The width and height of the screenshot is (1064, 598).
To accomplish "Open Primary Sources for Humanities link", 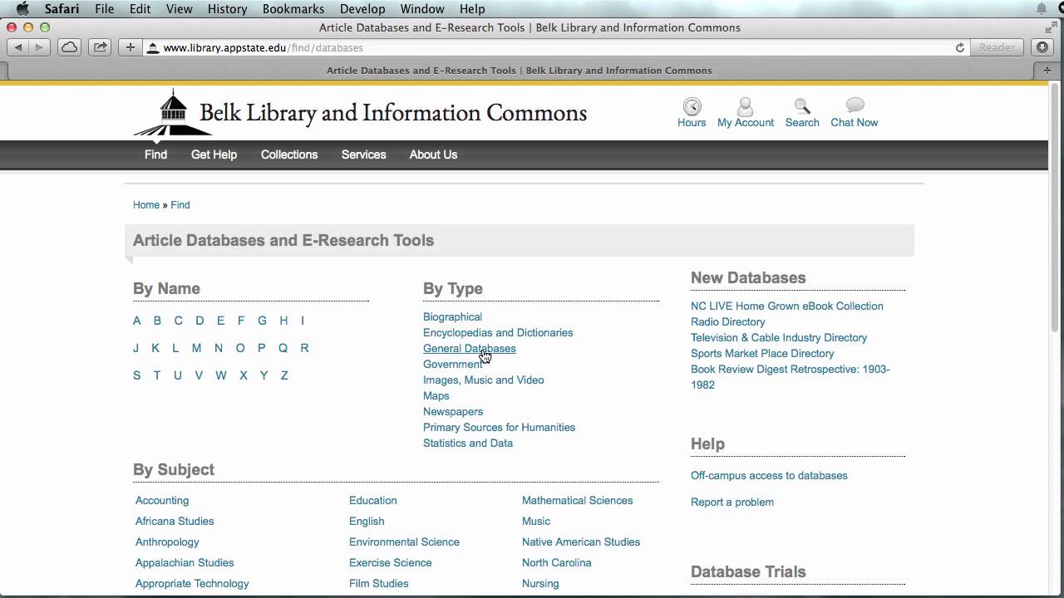I will coord(499,428).
